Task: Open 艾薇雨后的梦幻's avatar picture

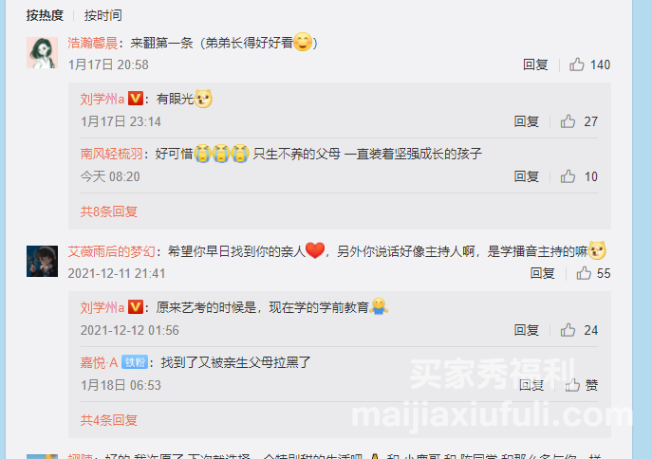Action: pyautogui.click(x=42, y=262)
